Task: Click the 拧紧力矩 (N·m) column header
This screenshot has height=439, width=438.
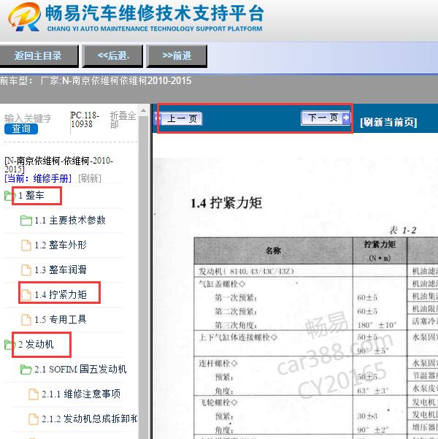Action: tap(380, 251)
